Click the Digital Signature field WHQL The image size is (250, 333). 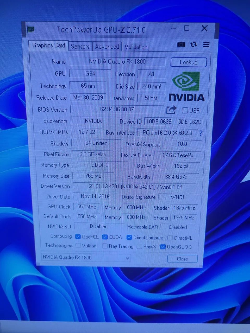[x=178, y=197]
